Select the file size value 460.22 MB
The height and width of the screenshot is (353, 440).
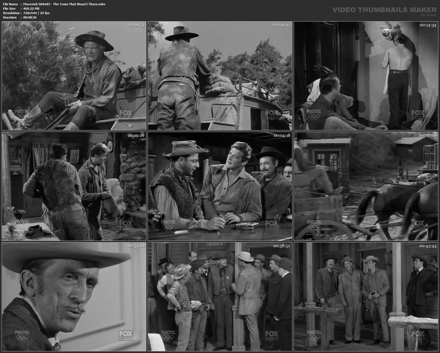click(31, 9)
